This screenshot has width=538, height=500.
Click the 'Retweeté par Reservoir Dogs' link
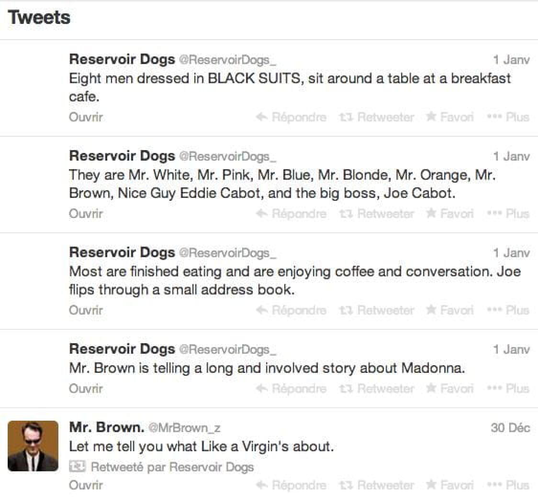(172, 467)
